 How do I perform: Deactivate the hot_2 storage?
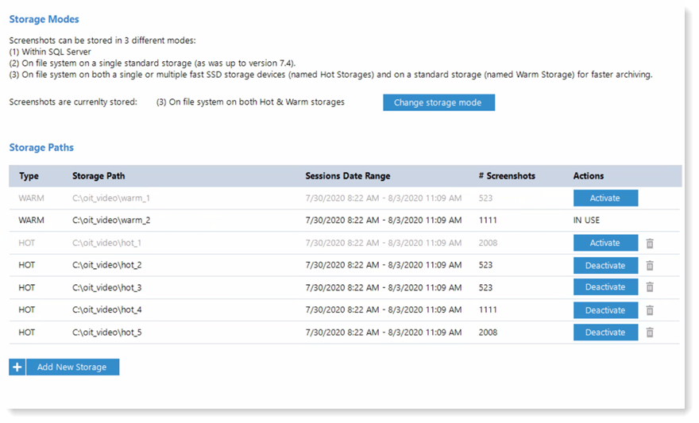605,266
